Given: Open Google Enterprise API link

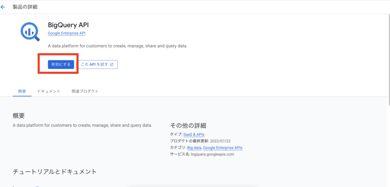Looking at the screenshot, I should 67,33.
